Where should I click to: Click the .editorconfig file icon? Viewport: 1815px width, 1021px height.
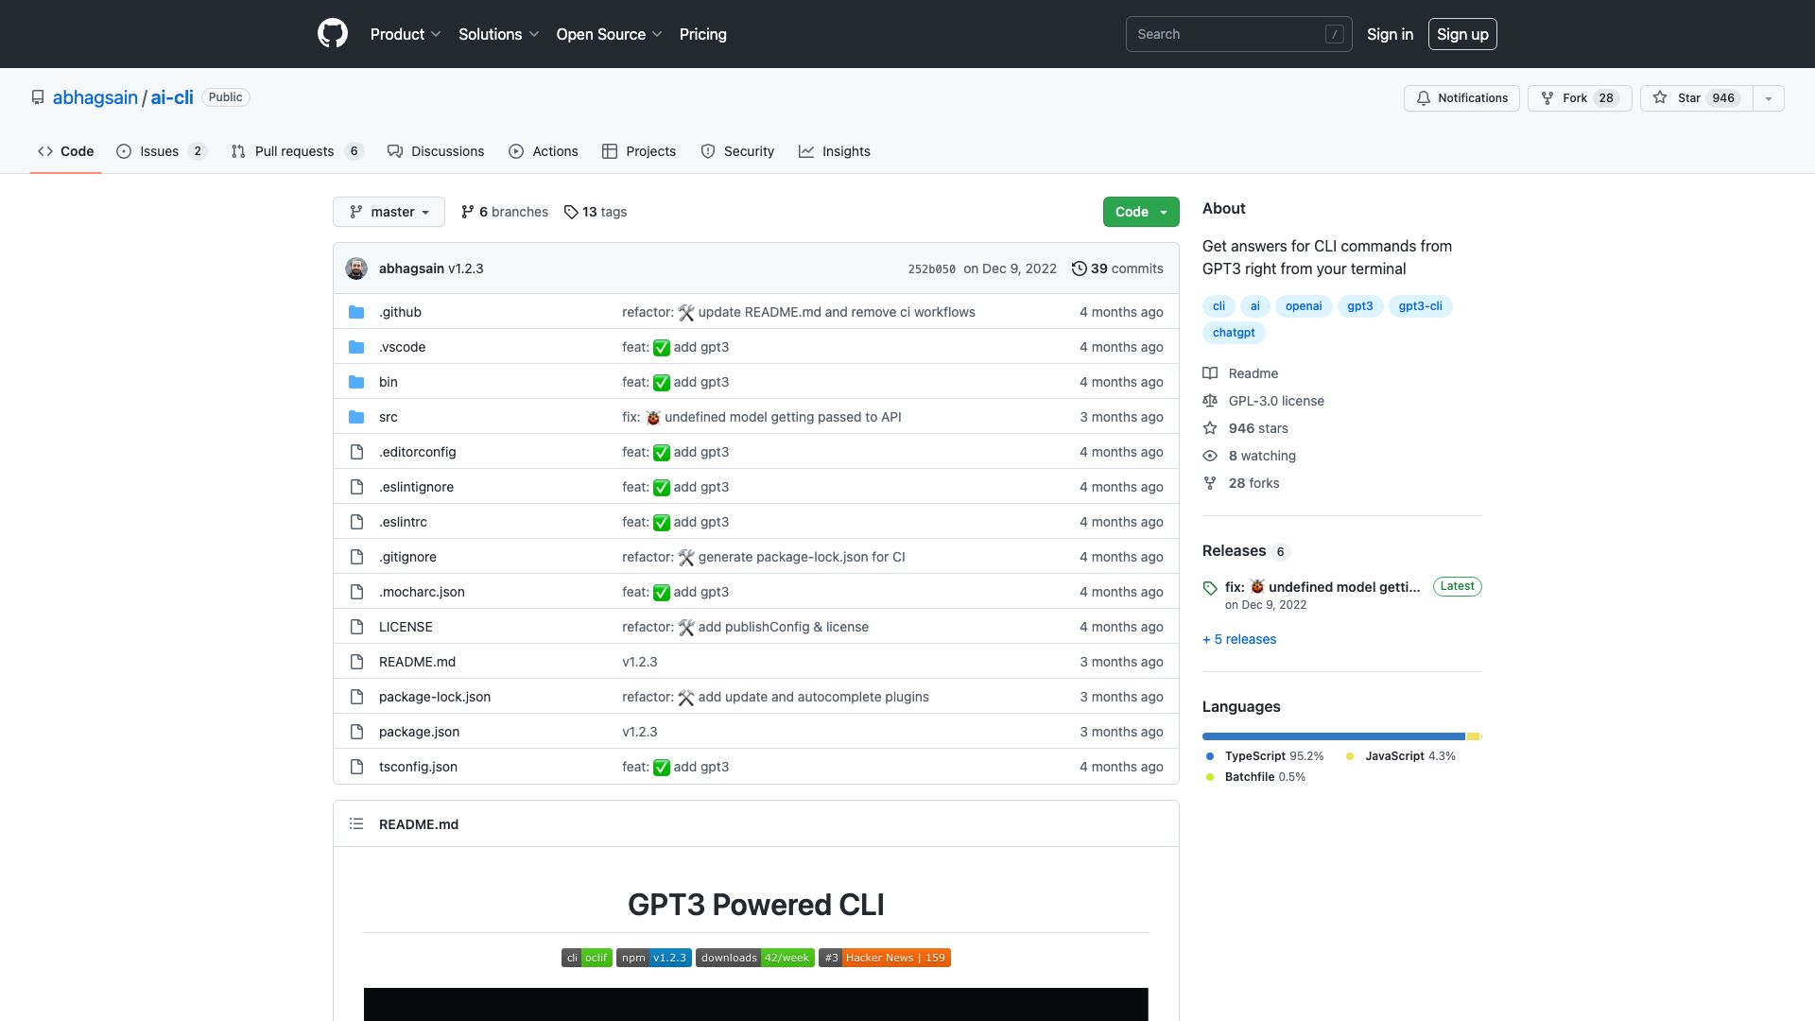(356, 452)
